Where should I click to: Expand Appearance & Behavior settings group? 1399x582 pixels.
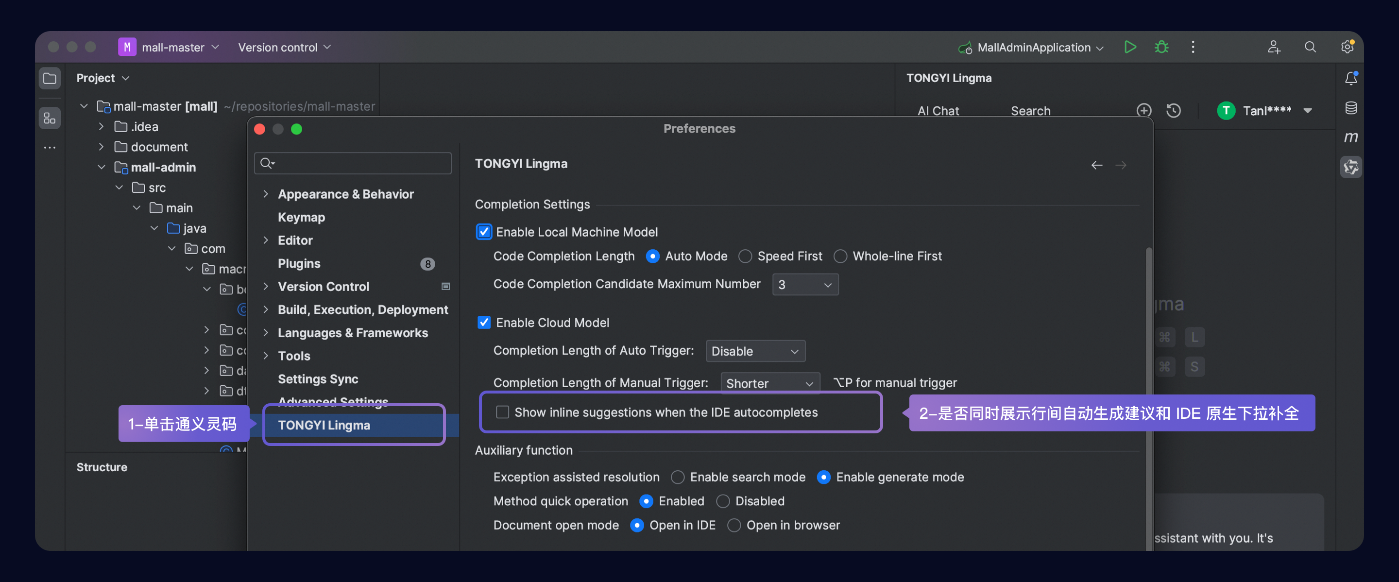click(x=266, y=194)
